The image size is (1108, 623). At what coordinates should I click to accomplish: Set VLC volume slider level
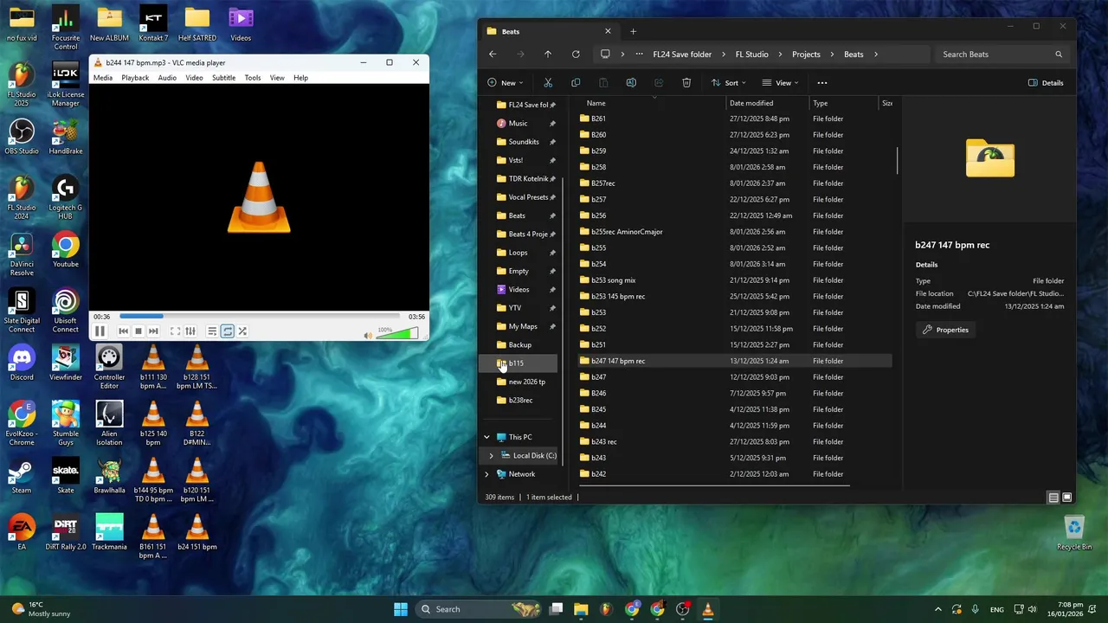pos(398,333)
